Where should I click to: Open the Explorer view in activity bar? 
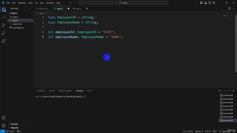pyautogui.click(x=4, y=10)
